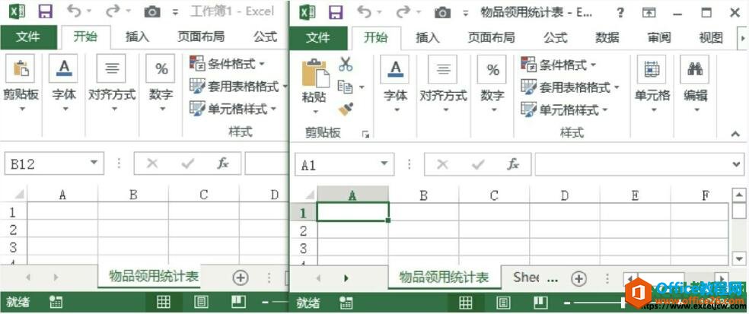Click Save icon in 工作簿1 window

click(x=46, y=11)
